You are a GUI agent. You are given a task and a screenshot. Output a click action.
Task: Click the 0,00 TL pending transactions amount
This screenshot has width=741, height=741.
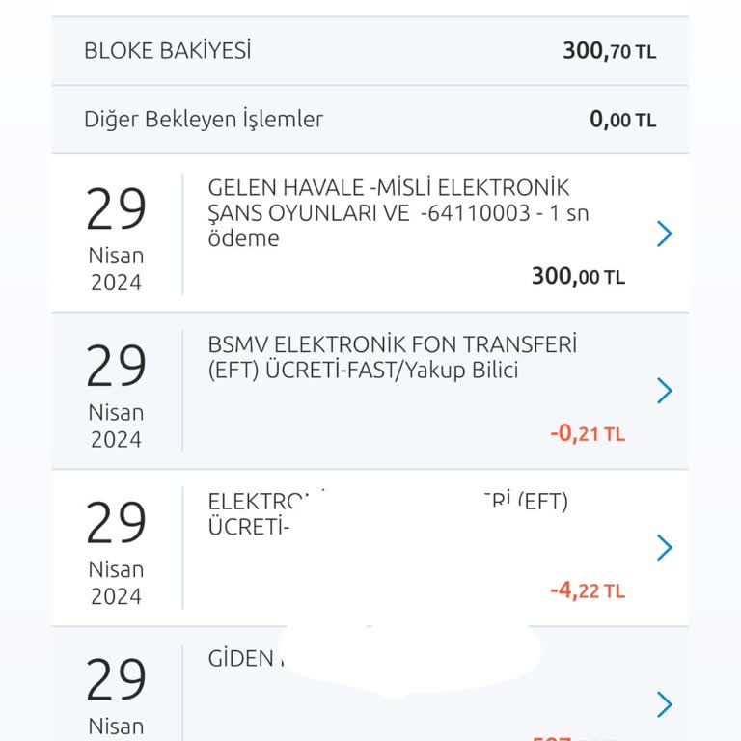tap(622, 120)
